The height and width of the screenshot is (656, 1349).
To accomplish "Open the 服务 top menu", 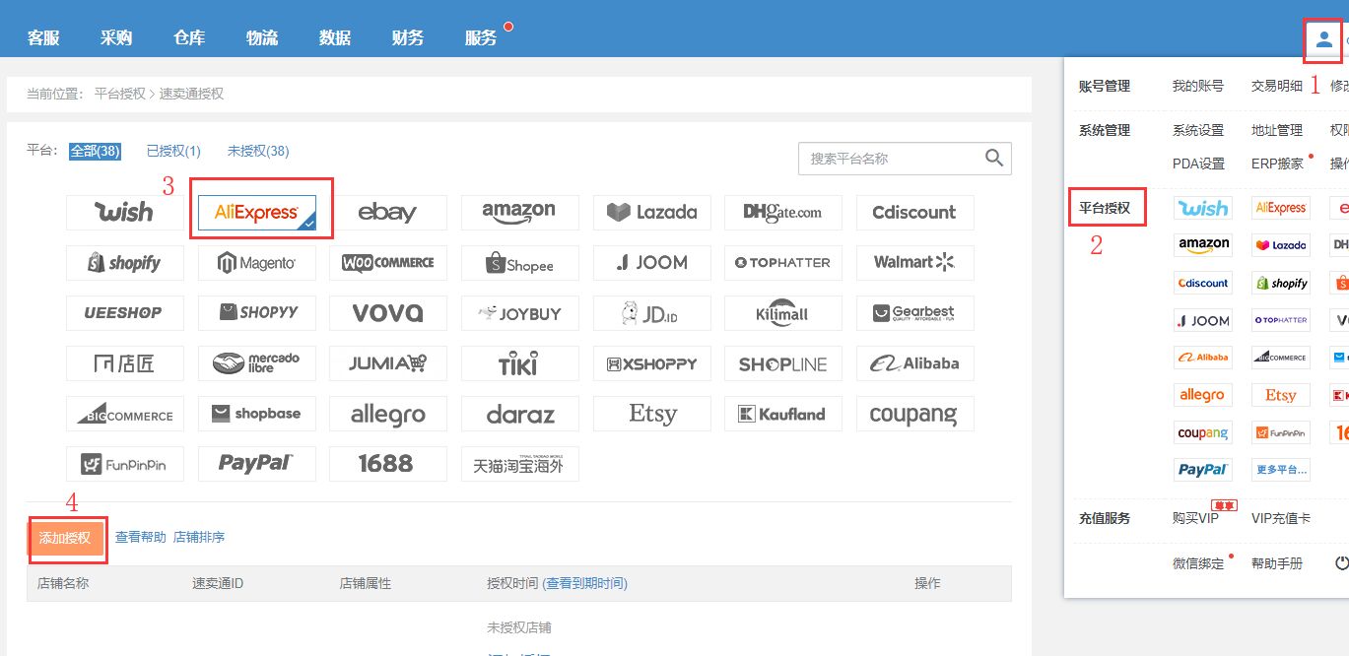I will pos(481,37).
